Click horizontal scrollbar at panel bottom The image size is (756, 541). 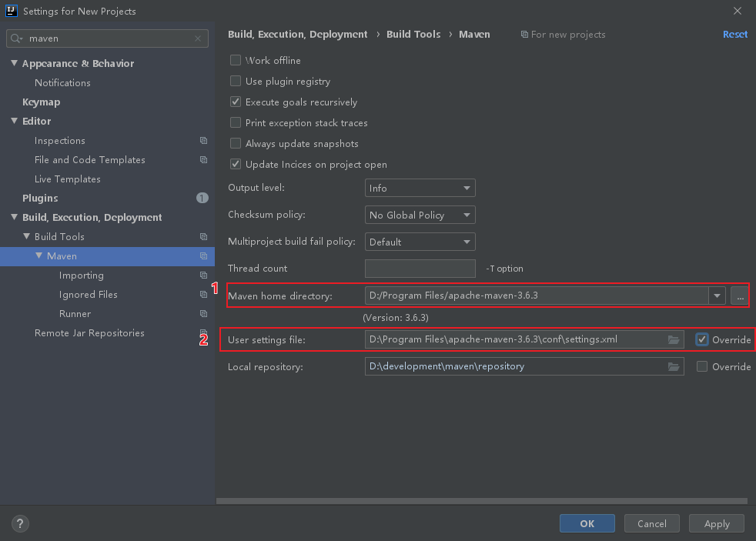click(x=482, y=501)
